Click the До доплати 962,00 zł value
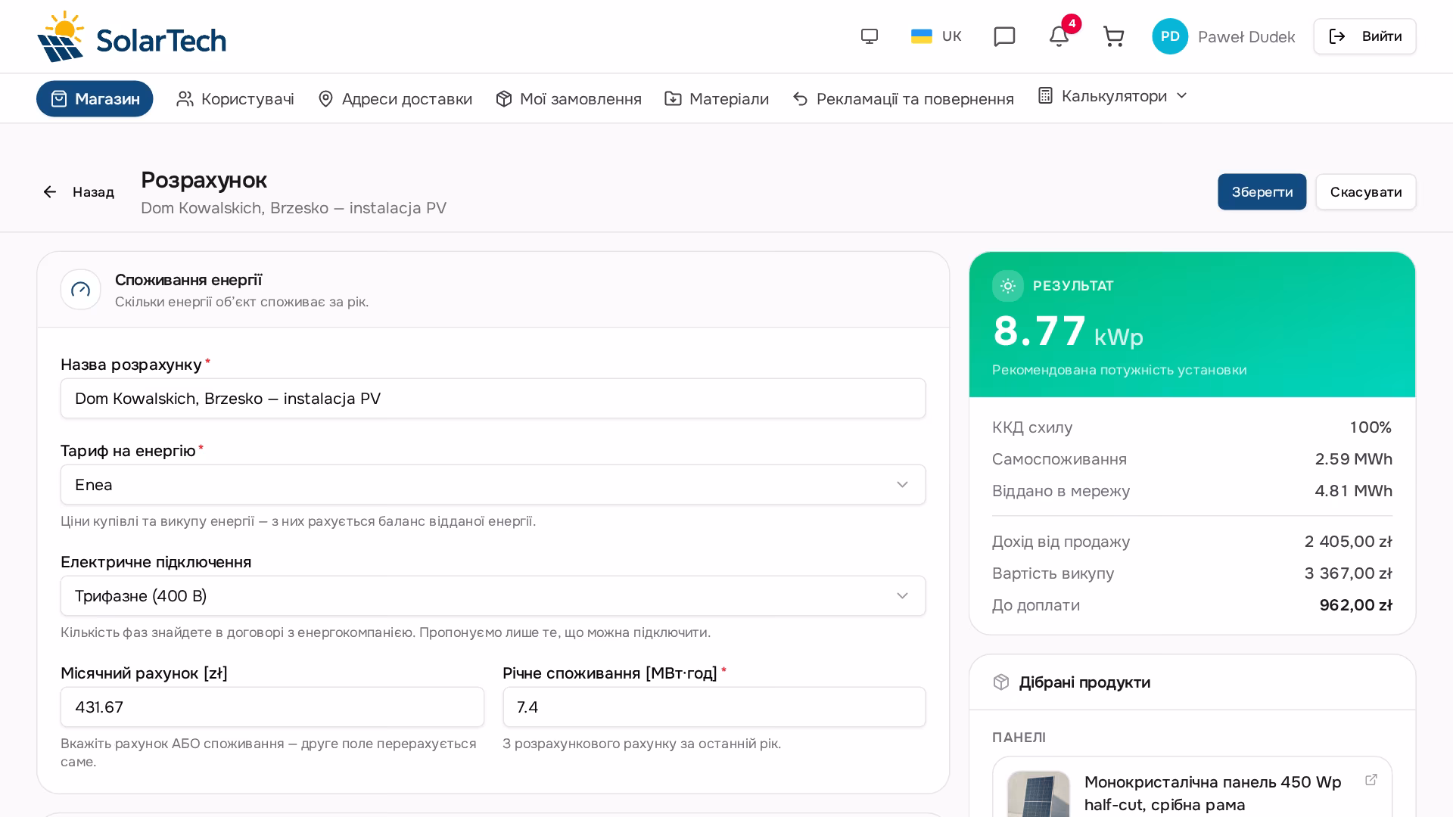 click(1355, 605)
